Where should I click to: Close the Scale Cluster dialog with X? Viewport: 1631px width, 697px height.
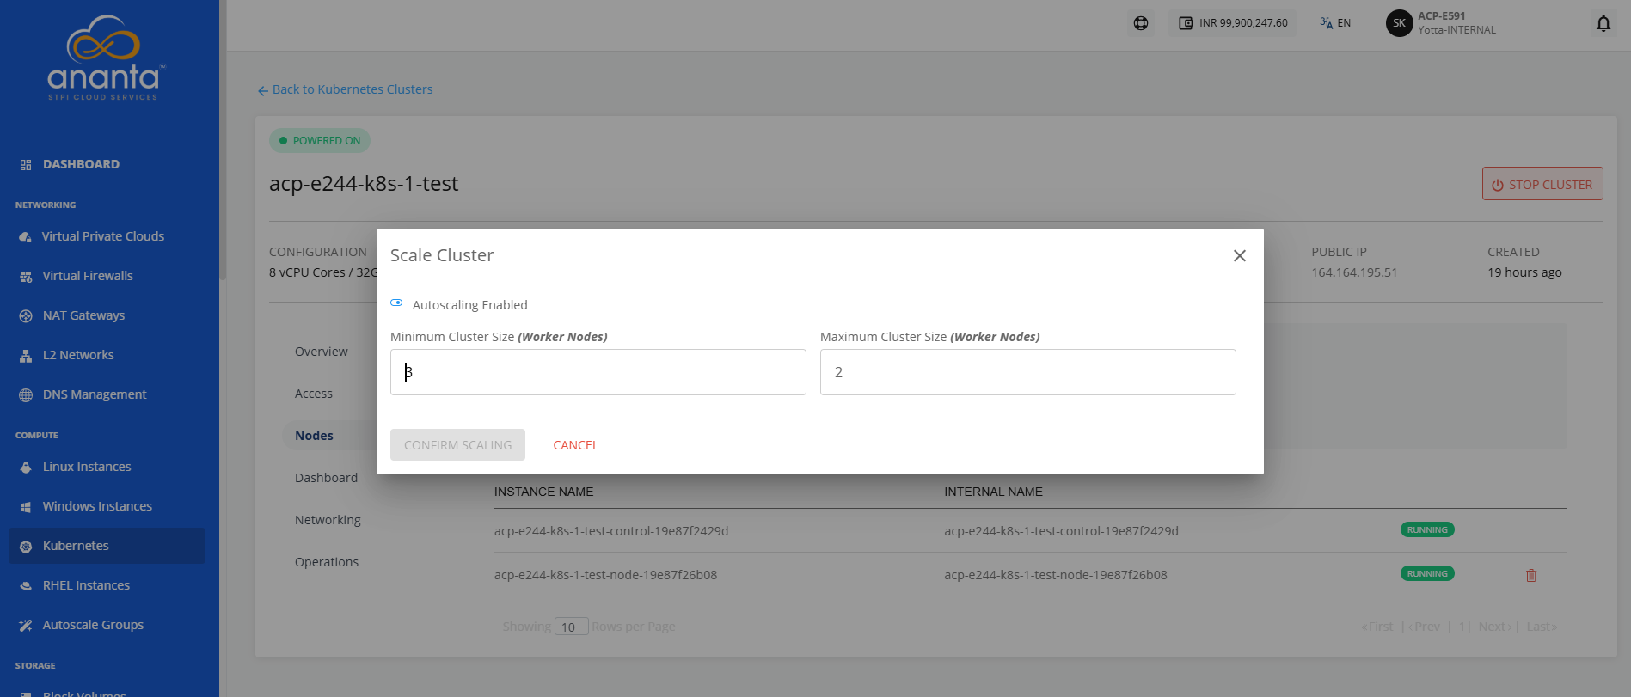[1240, 255]
